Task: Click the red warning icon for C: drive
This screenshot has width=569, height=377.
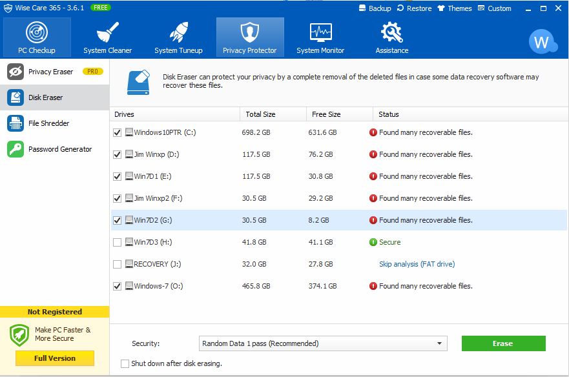Action: click(x=373, y=132)
